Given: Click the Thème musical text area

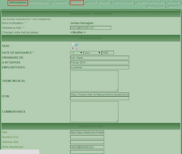Looking at the screenshot, I should pyautogui.click(x=94, y=81).
